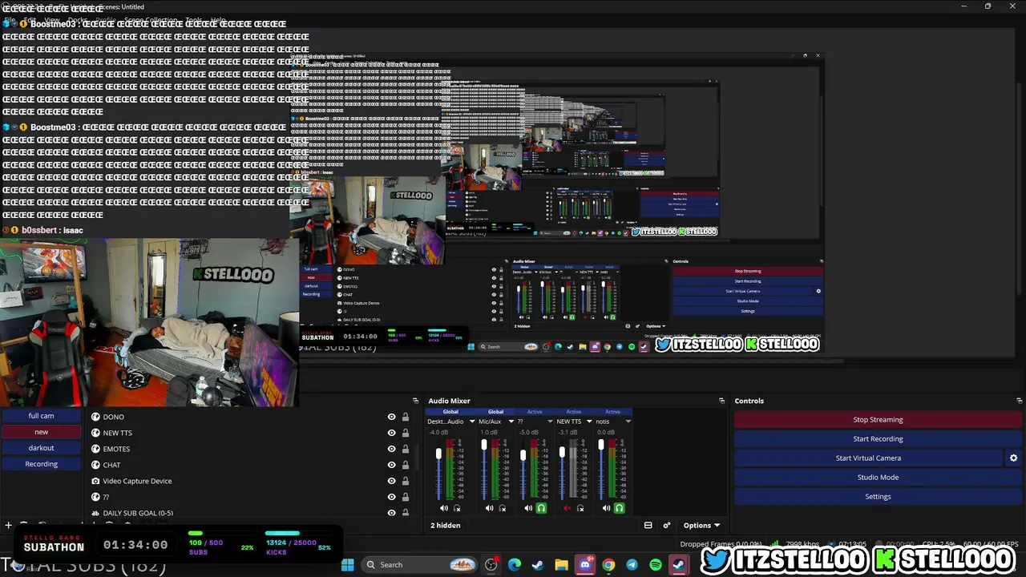Hide the DONO source with its eye
Image resolution: width=1026 pixels, height=577 pixels.
point(392,417)
